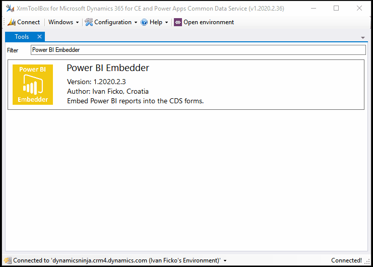
Task: Click the Connect button label
Action: [x=29, y=22]
